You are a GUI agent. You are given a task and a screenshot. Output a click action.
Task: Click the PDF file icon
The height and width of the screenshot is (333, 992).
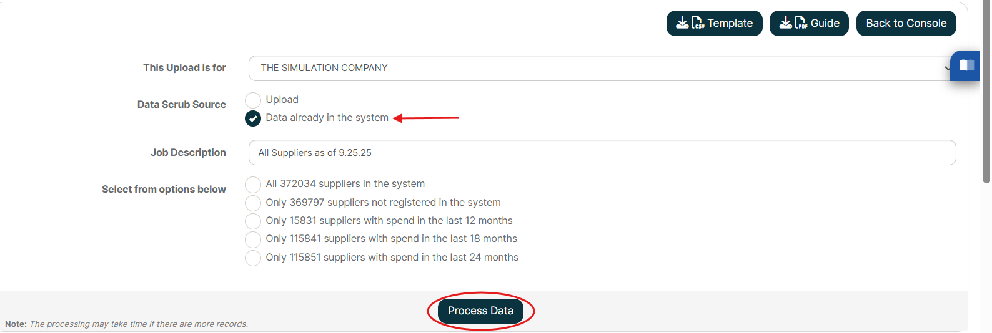[801, 23]
